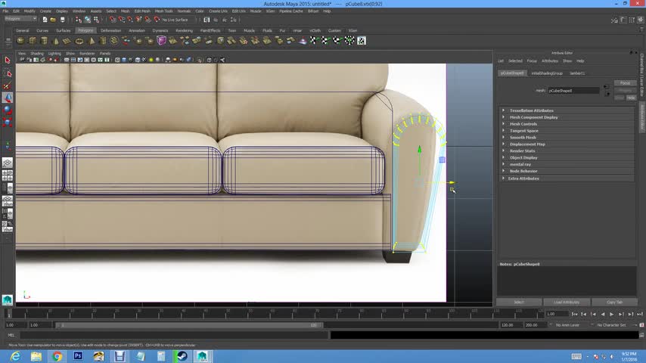Click the polygon torus shelf icon
Screen dimensions: 646x363
tap(79, 40)
